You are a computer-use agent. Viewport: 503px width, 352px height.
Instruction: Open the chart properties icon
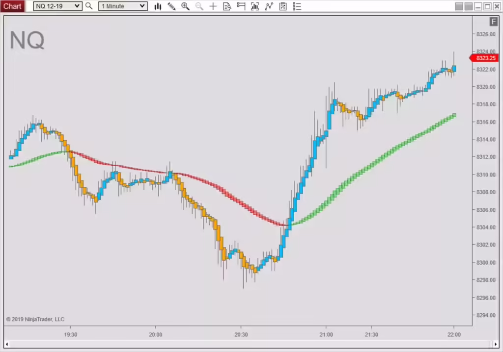tap(283, 6)
